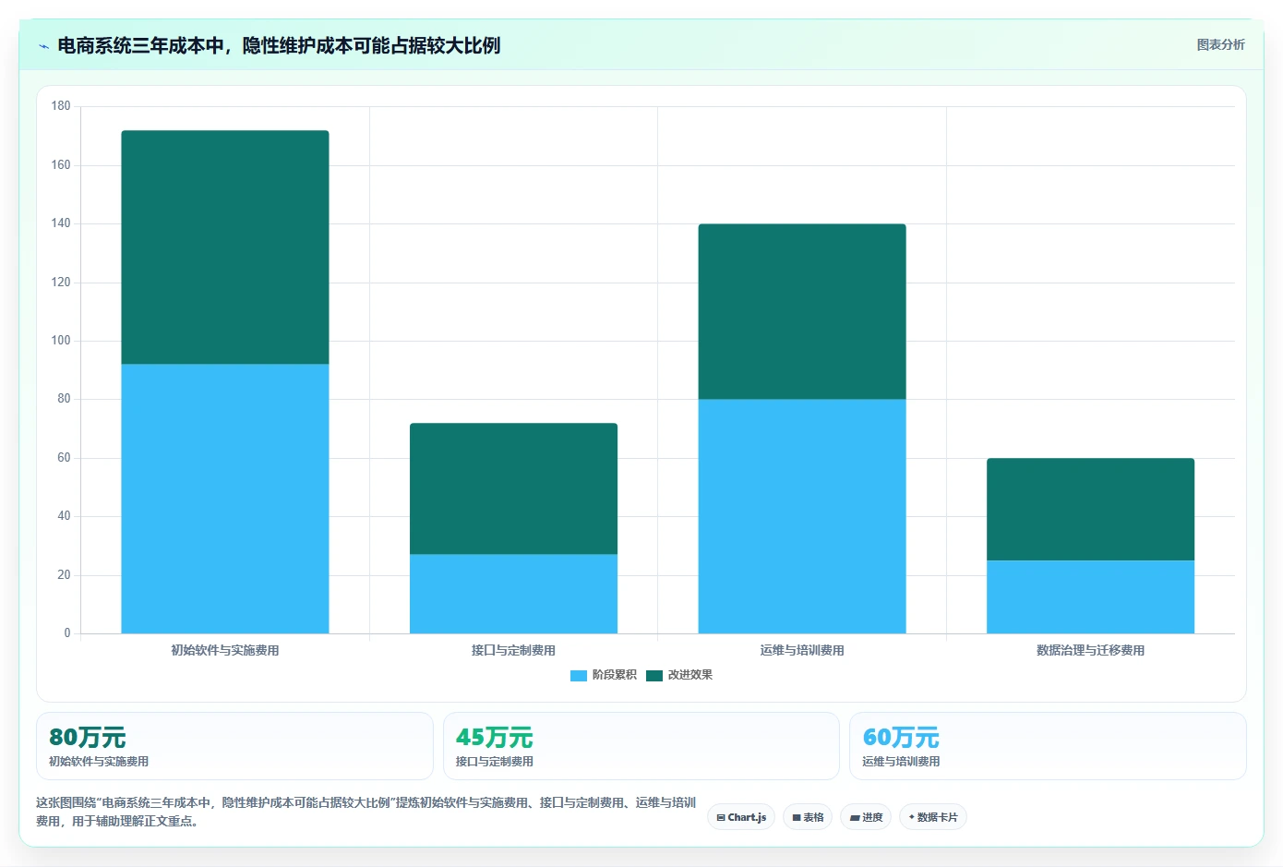Click the y-axis value 100

tap(61, 341)
